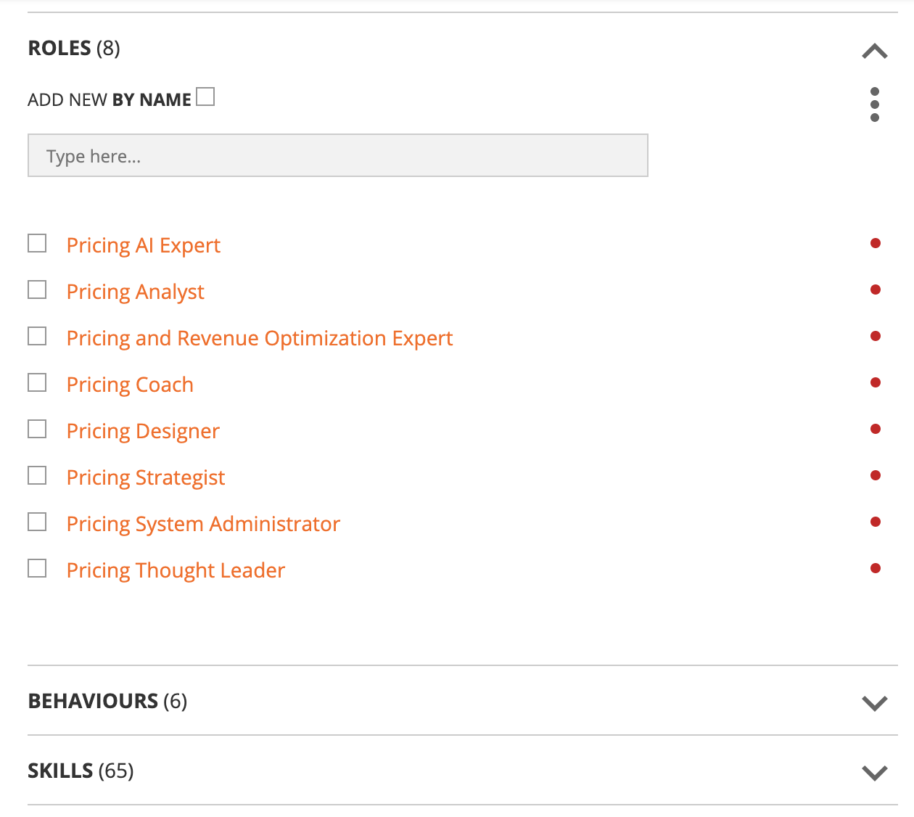Screen dimensions: 914x817
Task: Click red dot beside Pricing Analyst
Action: tap(876, 290)
